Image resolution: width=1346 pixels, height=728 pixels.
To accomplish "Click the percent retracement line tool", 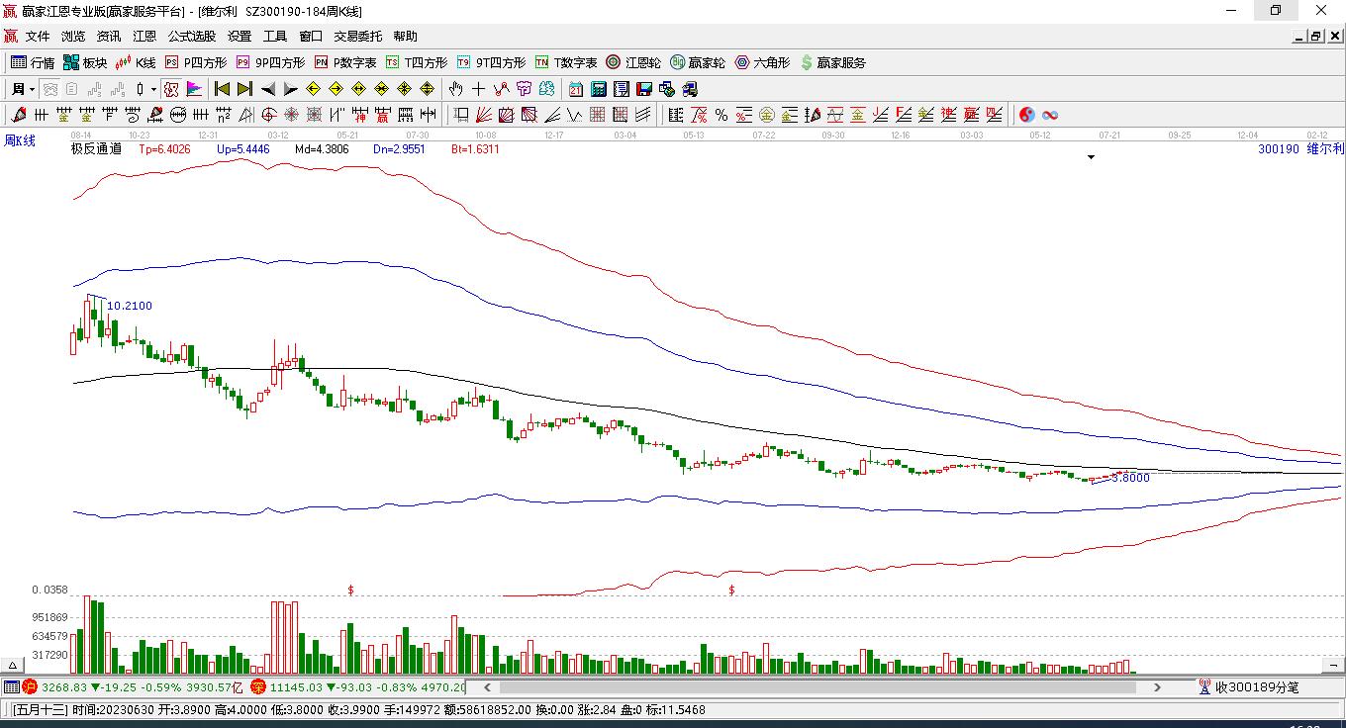I will coord(721,115).
